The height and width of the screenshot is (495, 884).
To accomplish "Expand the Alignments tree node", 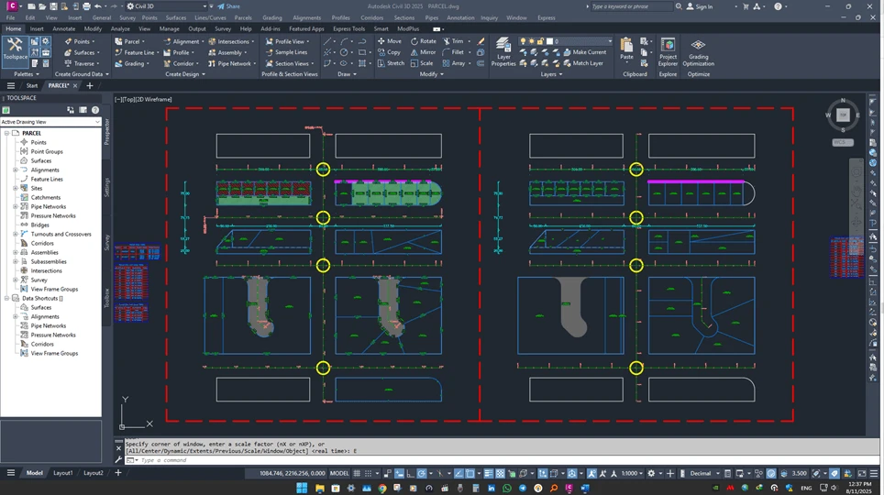I will [x=16, y=170].
